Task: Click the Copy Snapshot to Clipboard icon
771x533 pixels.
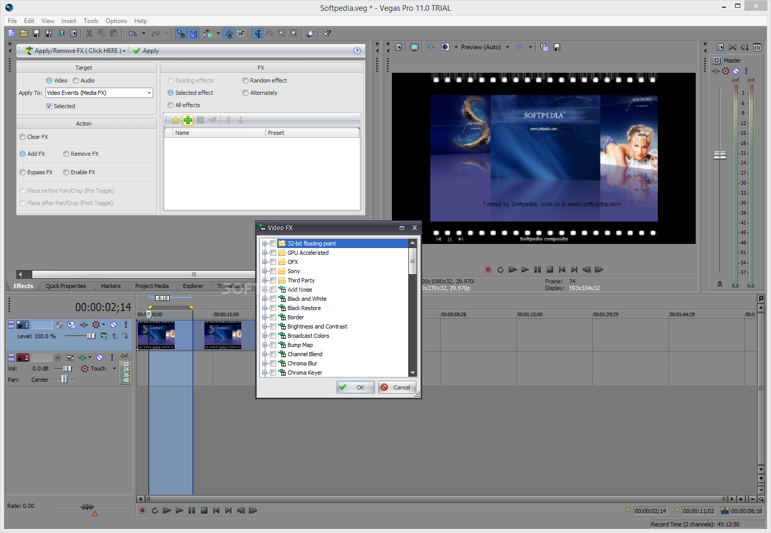Action: pyautogui.click(x=544, y=47)
